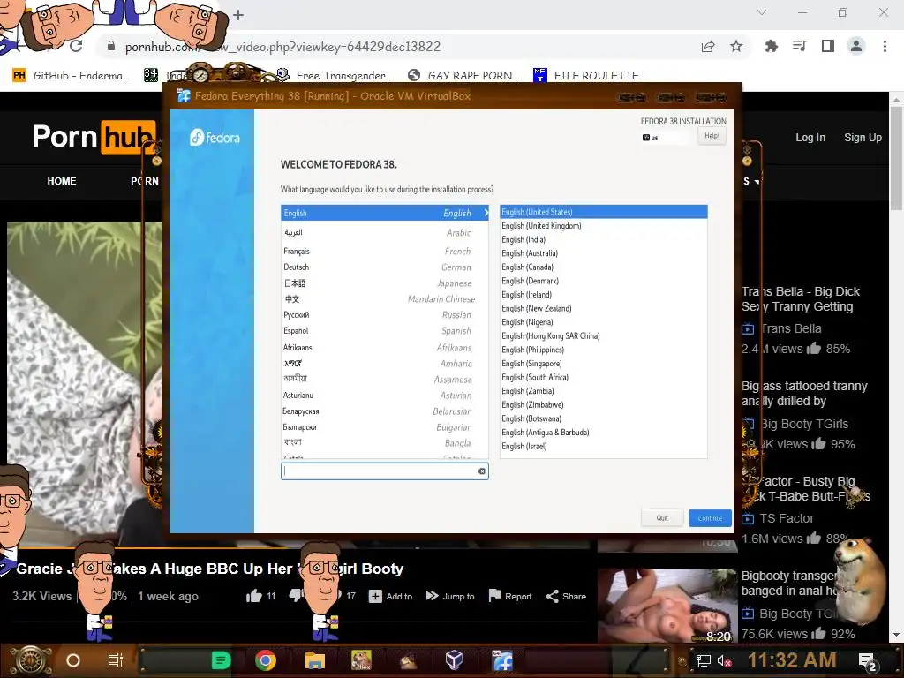904x678 pixels.
Task: Select the Asturianu language row
Action: click(x=385, y=395)
